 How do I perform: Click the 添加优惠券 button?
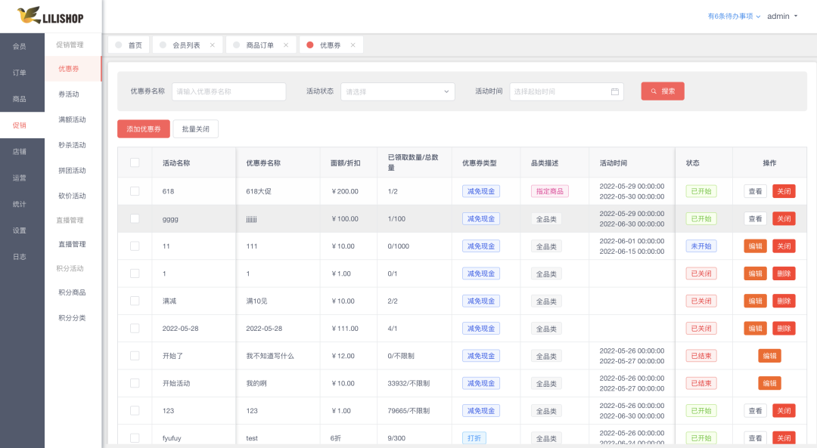[x=143, y=129]
